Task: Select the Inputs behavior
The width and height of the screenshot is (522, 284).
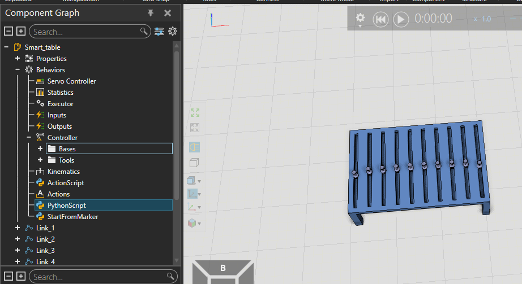Action: pyautogui.click(x=57, y=115)
